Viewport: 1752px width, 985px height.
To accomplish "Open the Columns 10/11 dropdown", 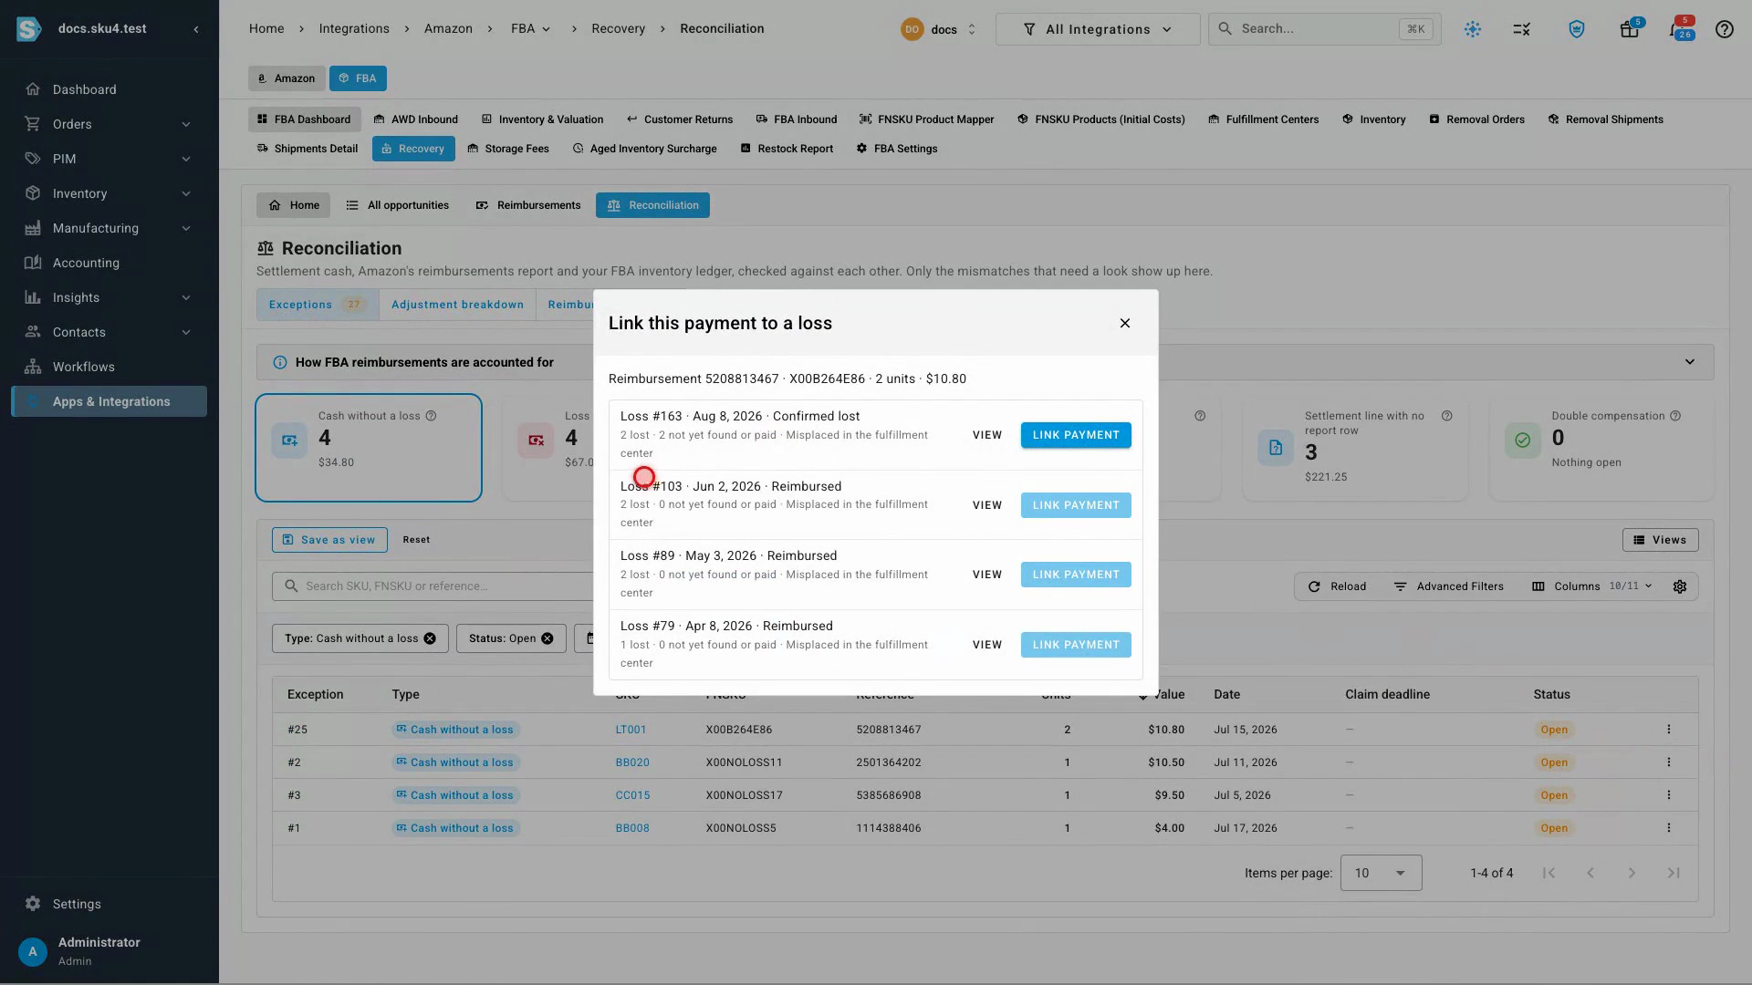I will [x=1592, y=586].
